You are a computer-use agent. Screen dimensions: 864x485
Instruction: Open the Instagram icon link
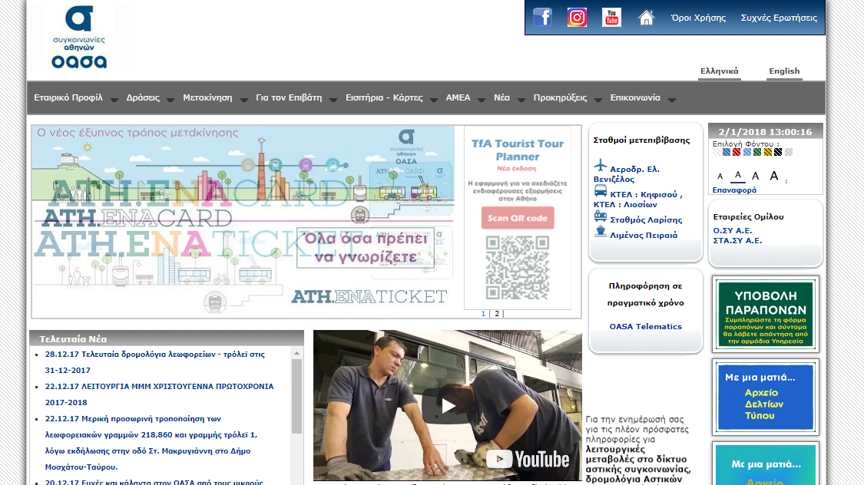point(577,18)
